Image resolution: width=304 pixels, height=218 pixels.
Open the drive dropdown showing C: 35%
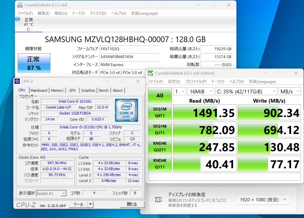click(x=246, y=91)
